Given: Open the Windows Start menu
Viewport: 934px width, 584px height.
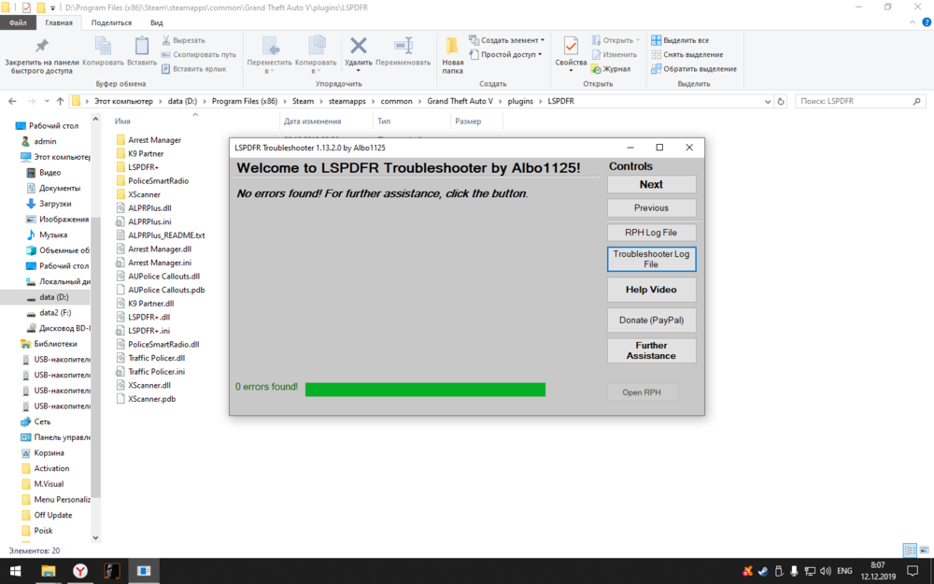Looking at the screenshot, I should coord(15,571).
